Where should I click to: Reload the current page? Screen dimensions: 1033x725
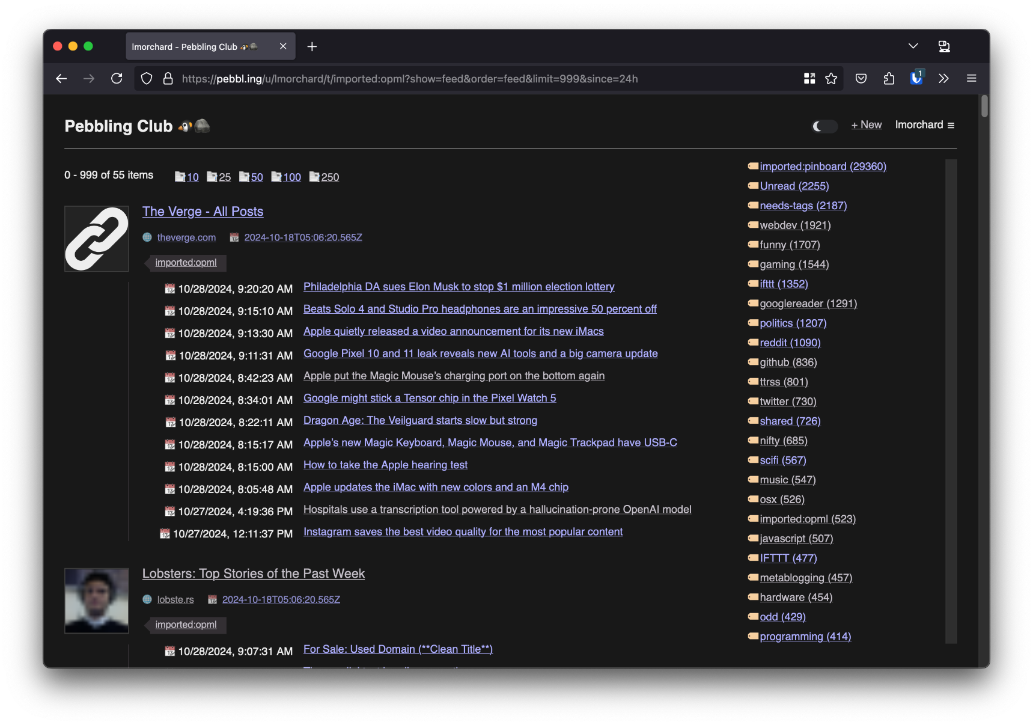[117, 79]
